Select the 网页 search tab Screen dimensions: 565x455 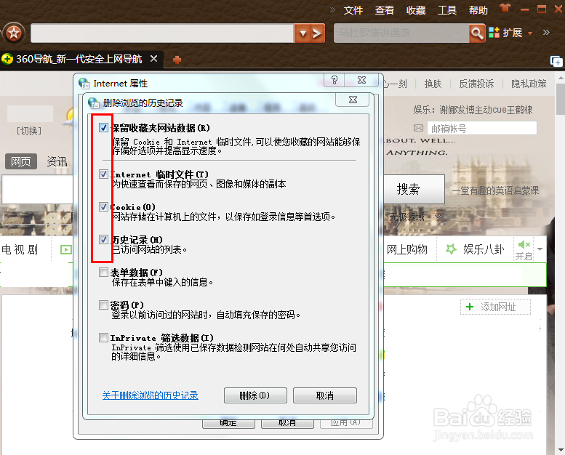coord(21,161)
